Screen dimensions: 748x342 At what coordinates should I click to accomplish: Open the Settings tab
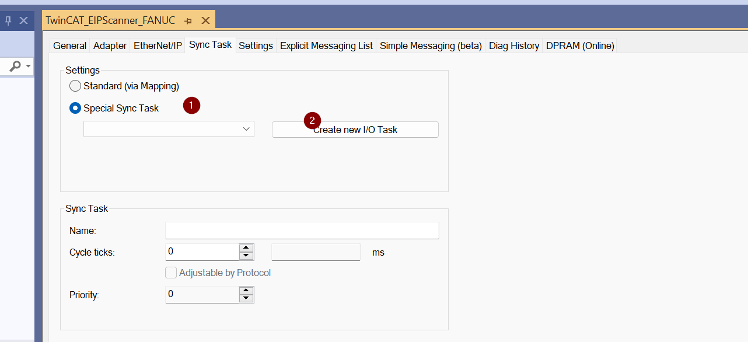(x=256, y=46)
